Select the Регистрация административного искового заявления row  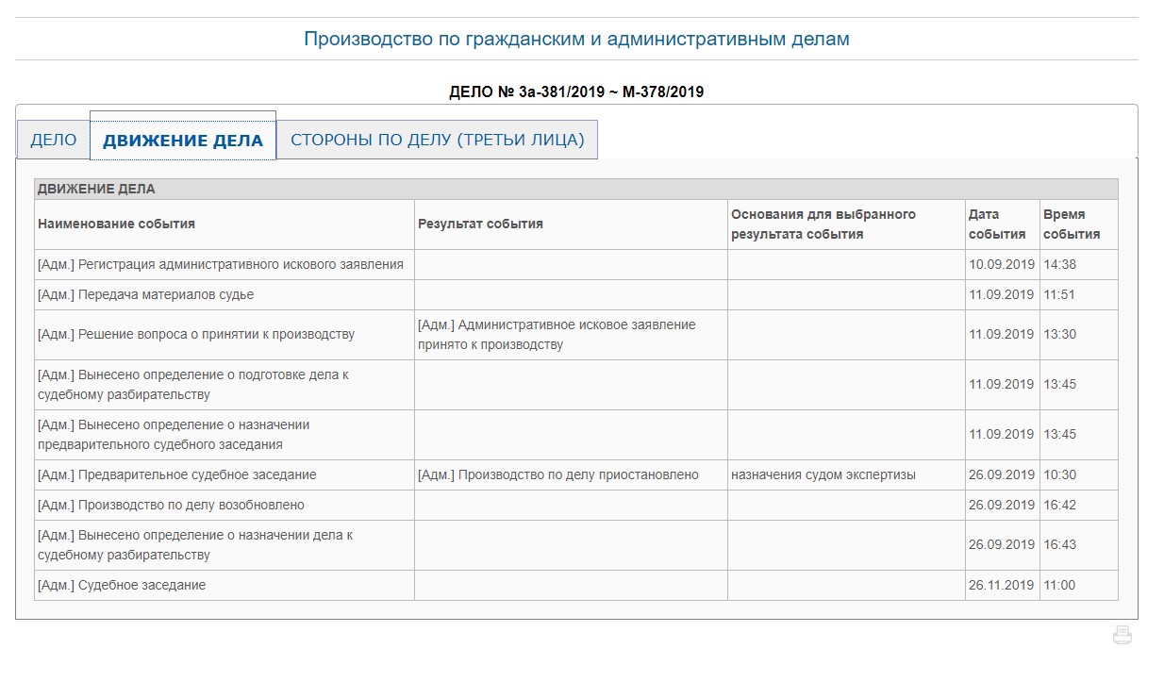pos(221,265)
